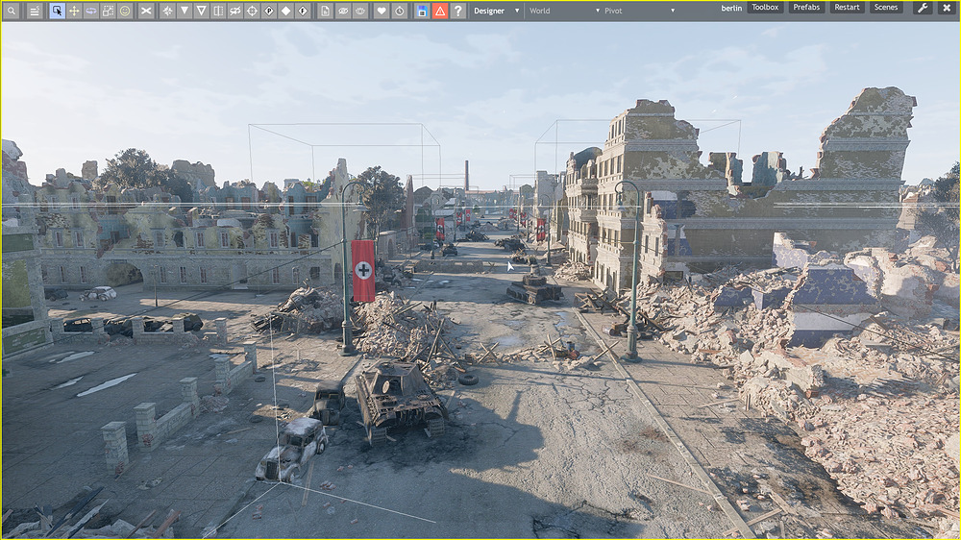The width and height of the screenshot is (961, 540).
Task: Click the document page icon
Action: coord(326,11)
